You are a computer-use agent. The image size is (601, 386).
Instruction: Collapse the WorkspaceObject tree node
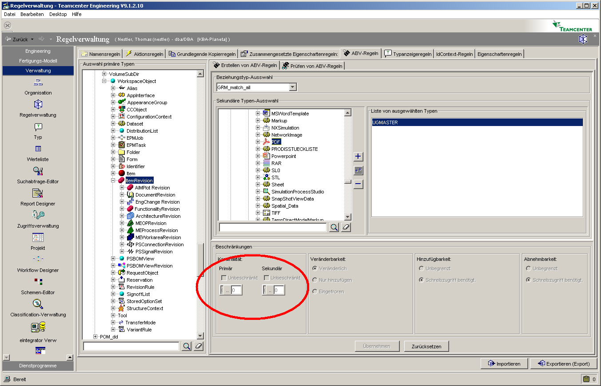[x=104, y=81]
